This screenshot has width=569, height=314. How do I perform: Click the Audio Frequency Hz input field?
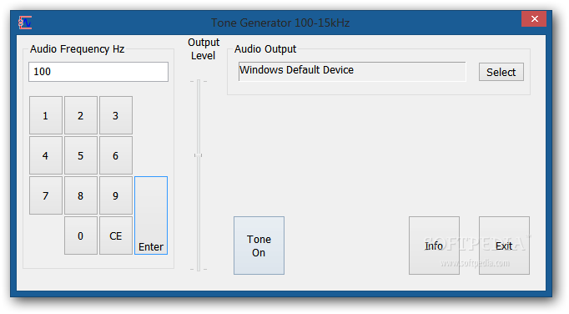[x=98, y=72]
